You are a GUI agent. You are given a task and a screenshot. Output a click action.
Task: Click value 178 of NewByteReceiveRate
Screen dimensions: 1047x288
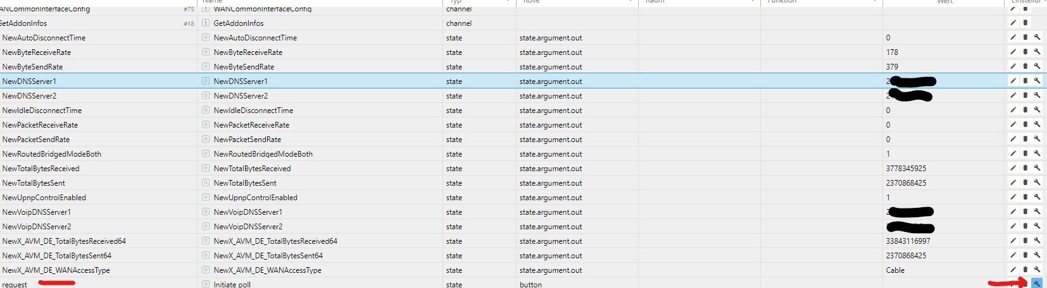point(892,52)
